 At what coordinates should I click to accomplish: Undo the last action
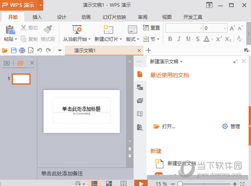(40, 51)
